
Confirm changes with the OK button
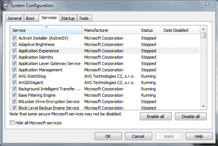[108, 136]
